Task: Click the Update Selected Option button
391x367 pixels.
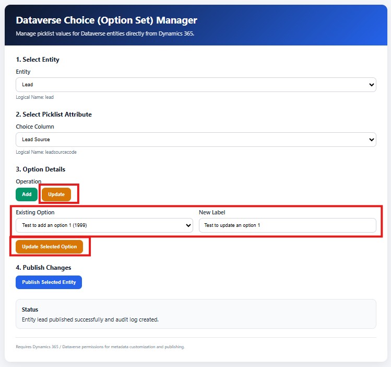Action: point(50,247)
